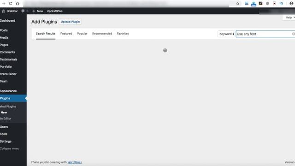Go to Dashboard in the sidebar
295x166 pixels.
tap(7, 21)
